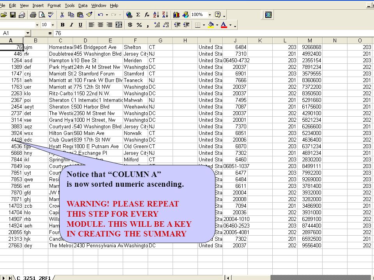The width and height of the screenshot is (374, 280).
Task: Open the font name dropdown arrow
Action: click(37, 25)
